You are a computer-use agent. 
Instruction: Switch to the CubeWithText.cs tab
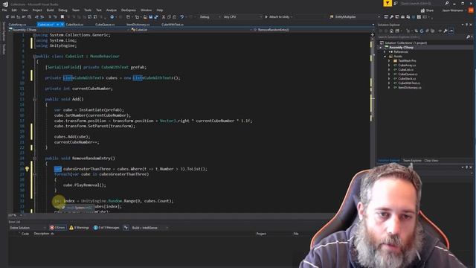pos(173,25)
